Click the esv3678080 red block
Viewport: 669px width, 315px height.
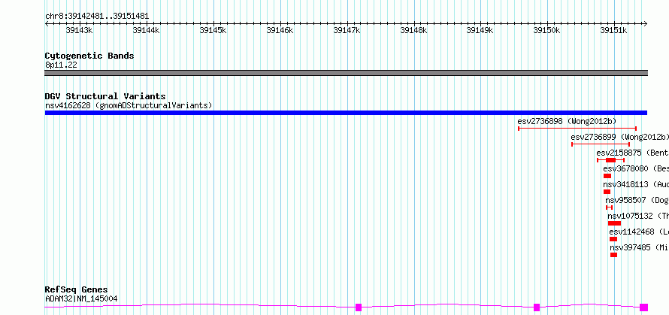(x=607, y=176)
